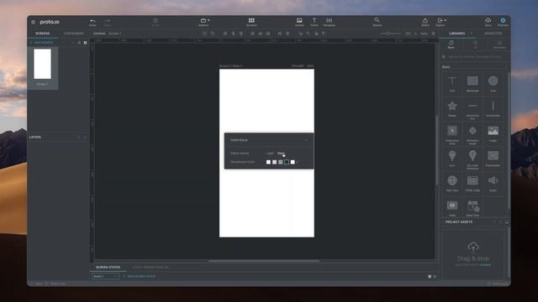Screen dimensions: 538x302
Task: Click the blue Preview icon
Action: click(503, 23)
